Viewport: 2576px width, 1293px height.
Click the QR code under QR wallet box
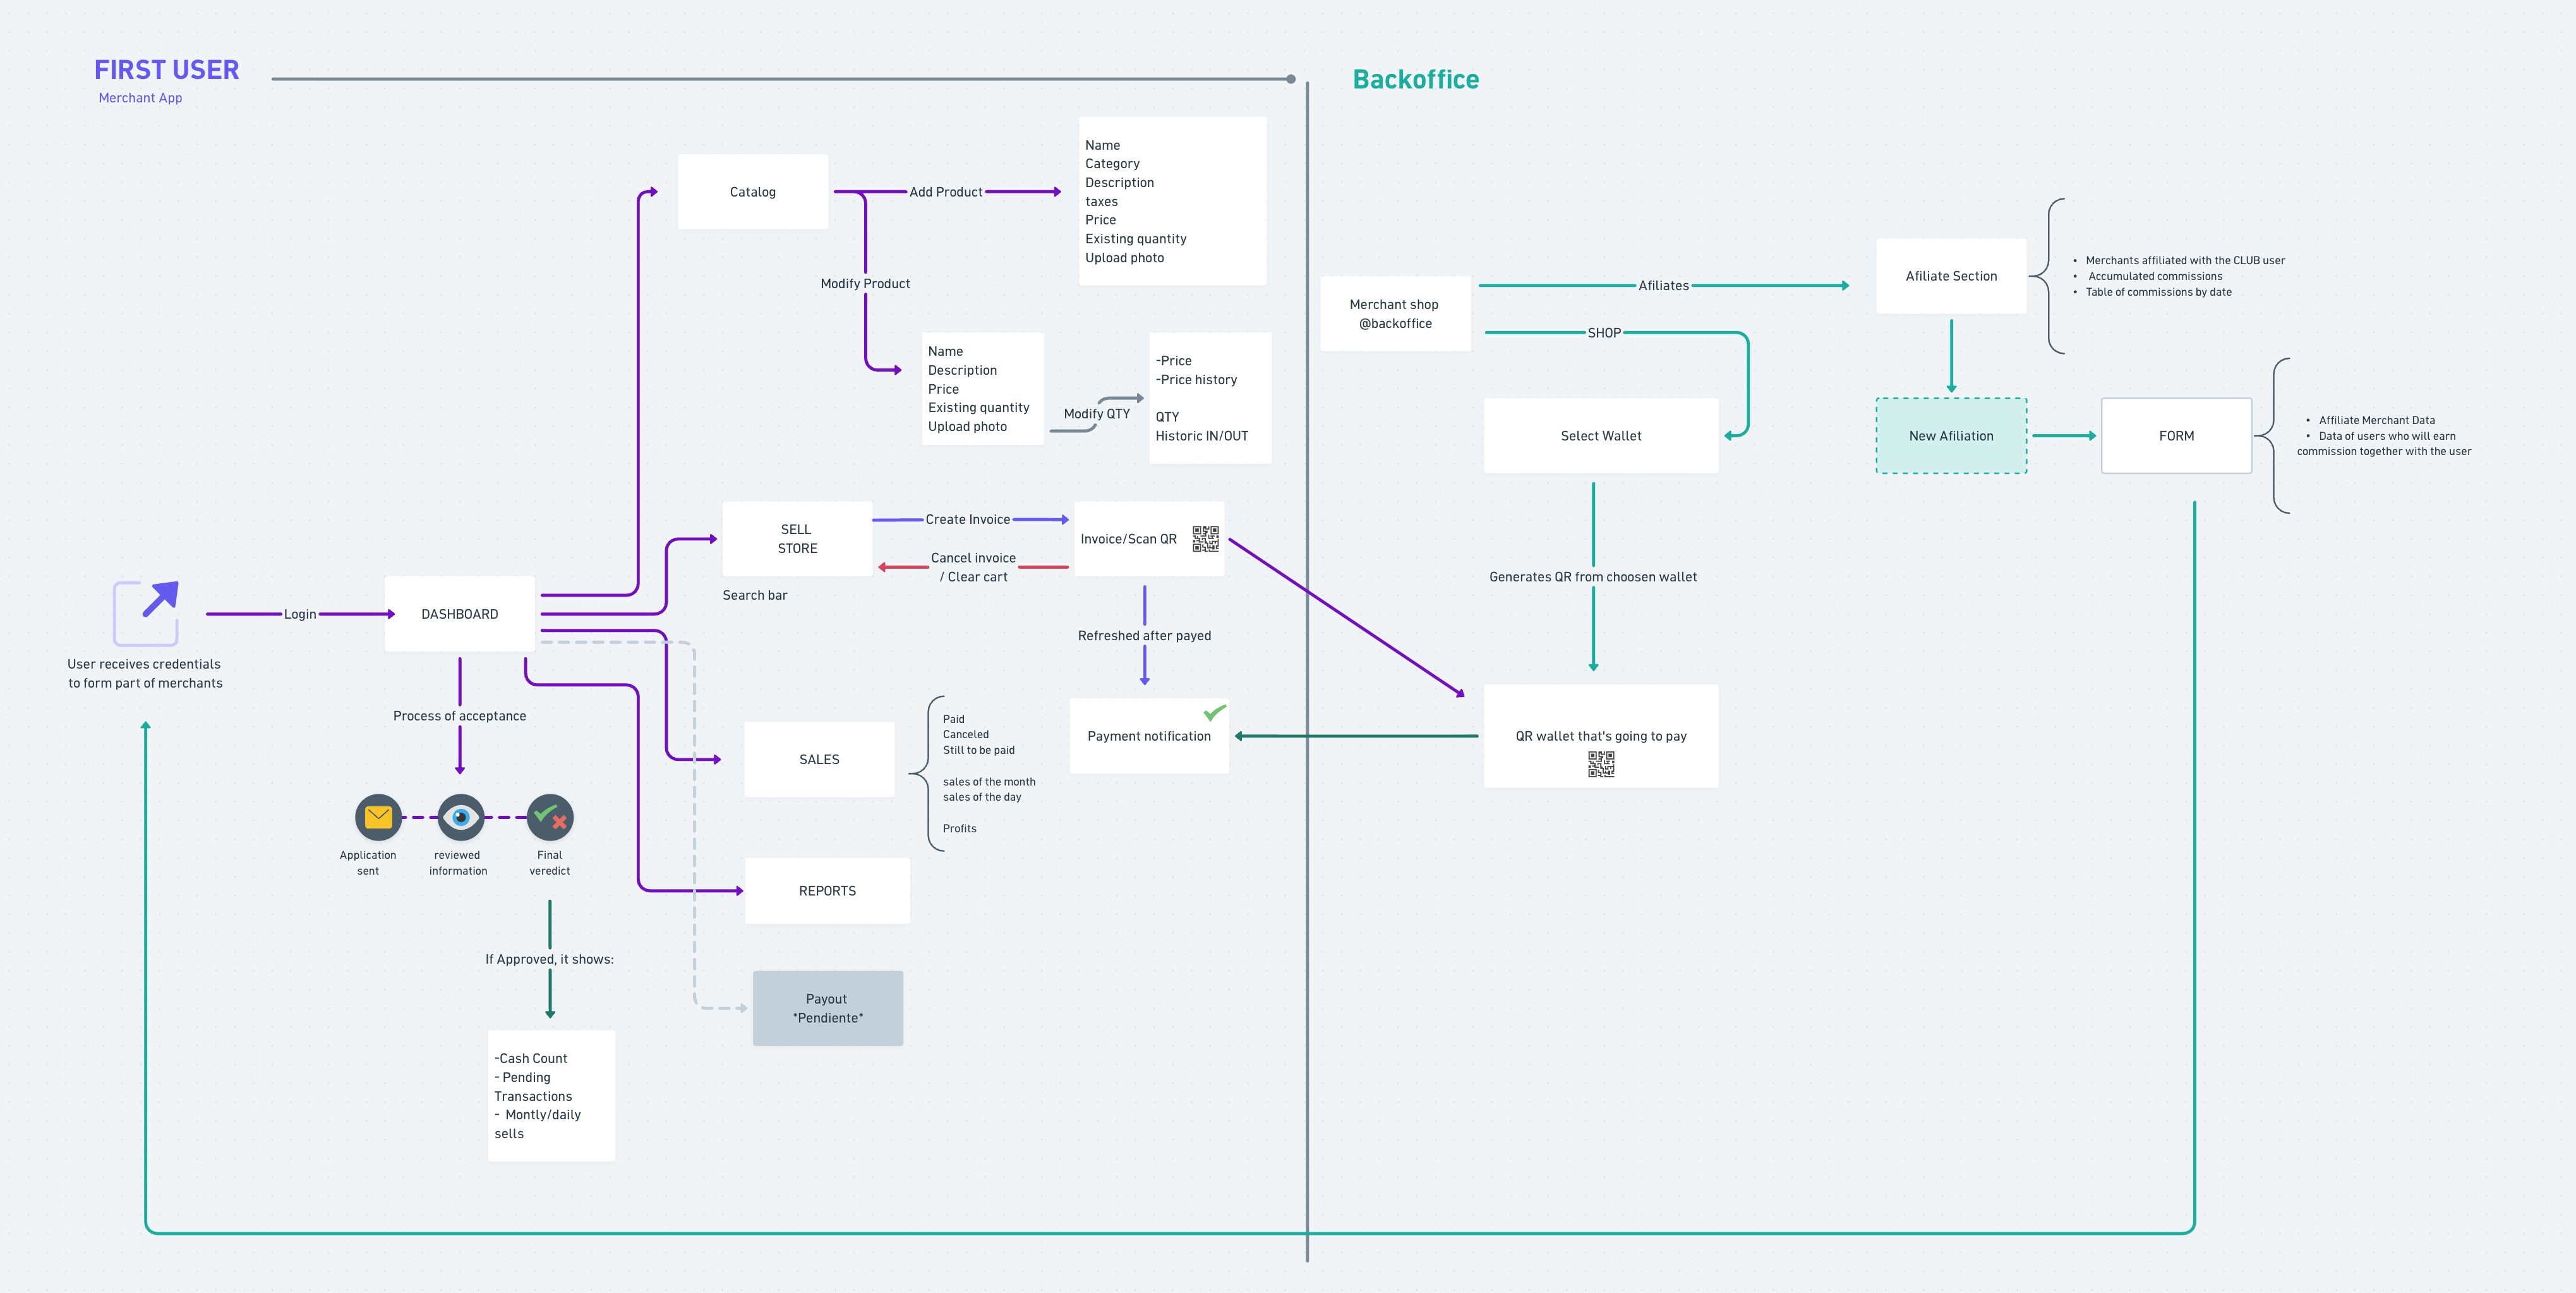coord(1601,765)
